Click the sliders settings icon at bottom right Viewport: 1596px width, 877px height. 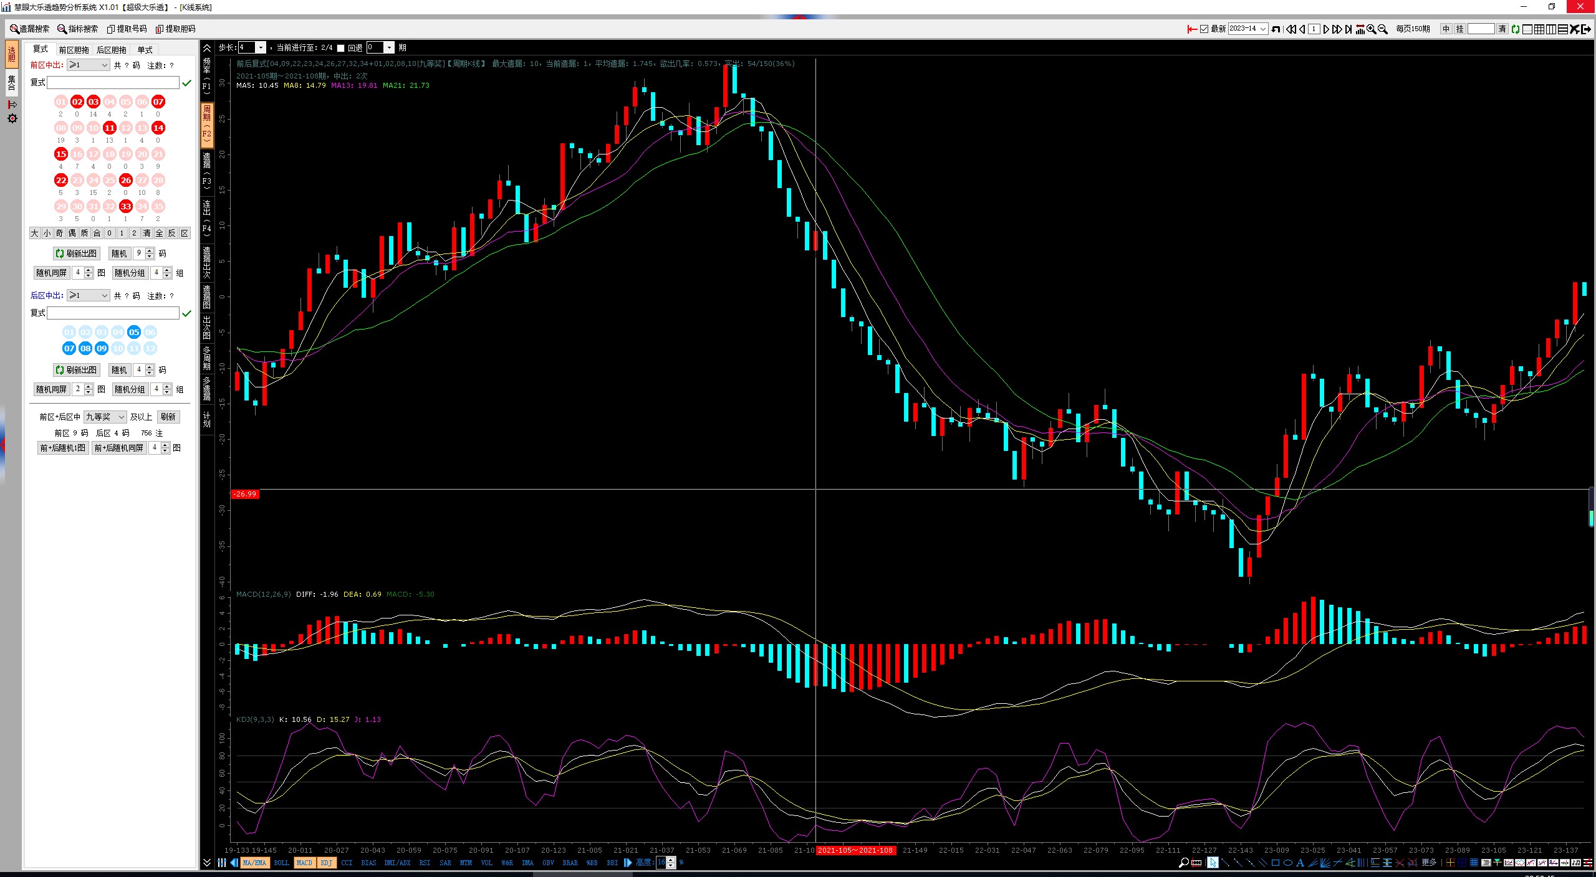tap(1589, 863)
